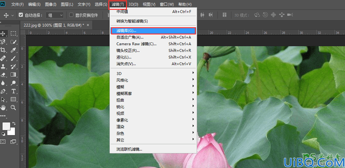
Task: Click the 3D pan camera icon
Action: coord(273,15)
